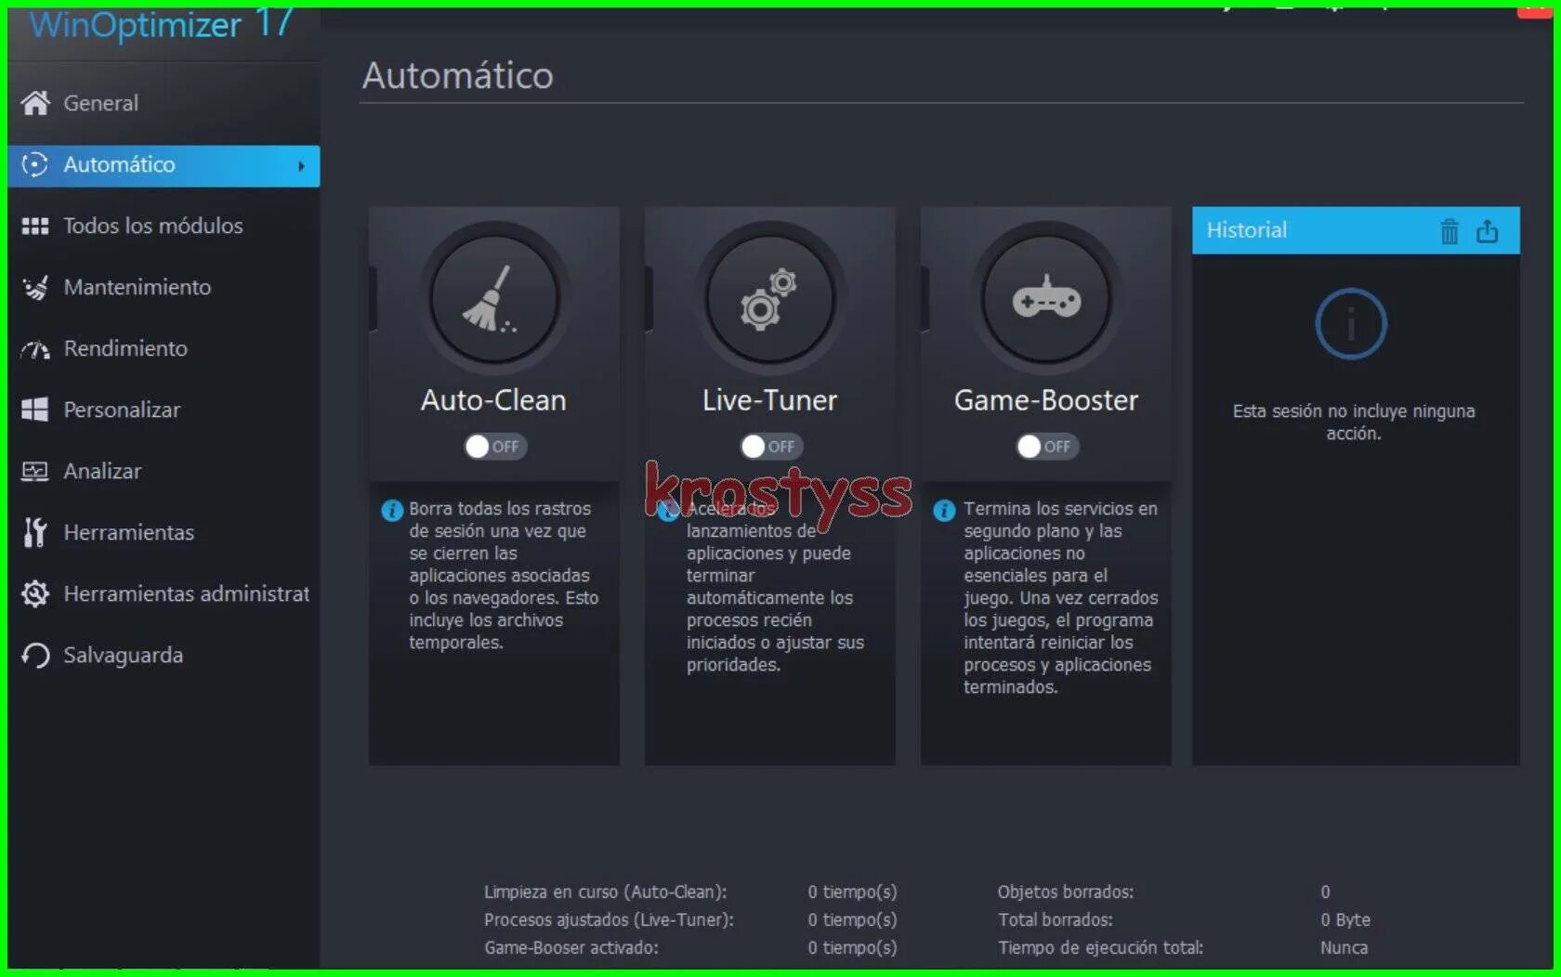This screenshot has height=977, width=1561.
Task: Clear history with the trash icon
Action: click(1449, 230)
